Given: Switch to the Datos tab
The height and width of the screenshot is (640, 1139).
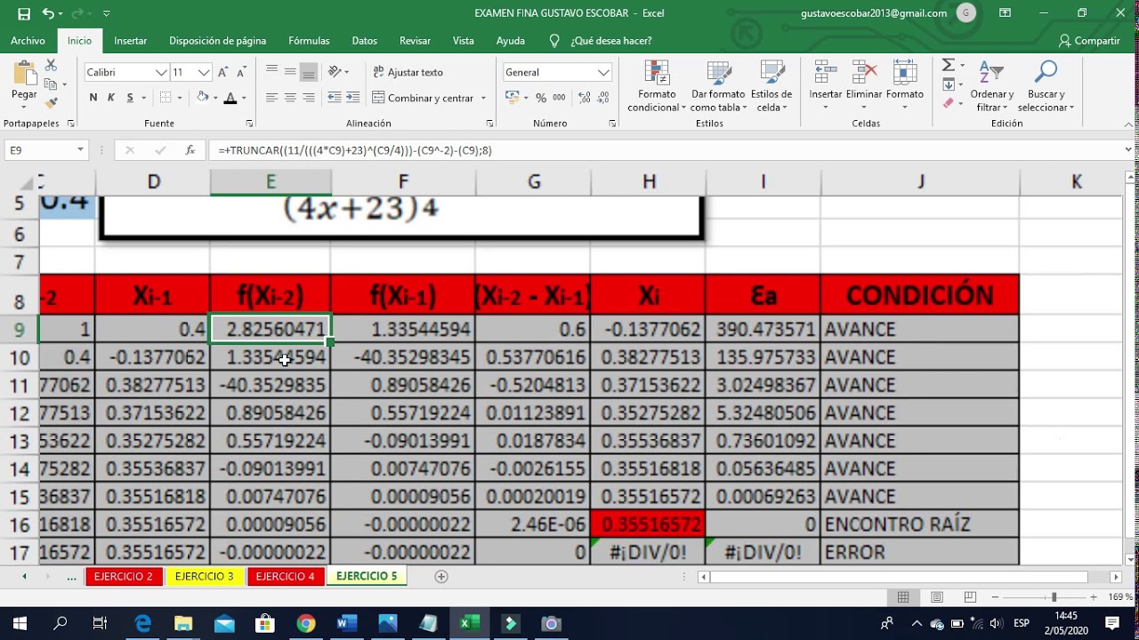Looking at the screenshot, I should click(364, 41).
